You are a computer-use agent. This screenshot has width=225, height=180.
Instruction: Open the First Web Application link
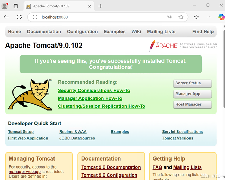point(28,138)
